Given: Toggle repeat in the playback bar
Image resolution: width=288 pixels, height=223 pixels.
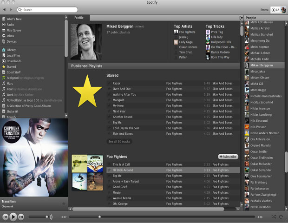Looking at the screenshot, I should click(281, 216).
